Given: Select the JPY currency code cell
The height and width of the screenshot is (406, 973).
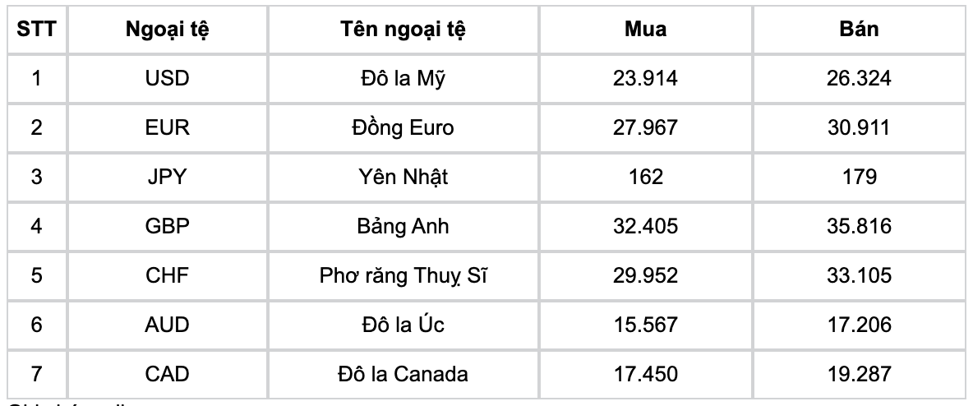Looking at the screenshot, I should pyautogui.click(x=167, y=177).
